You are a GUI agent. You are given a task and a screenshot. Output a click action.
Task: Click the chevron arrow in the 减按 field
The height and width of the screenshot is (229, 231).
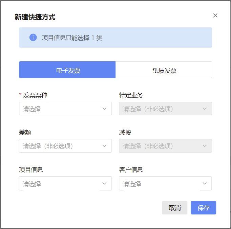pos(205,146)
